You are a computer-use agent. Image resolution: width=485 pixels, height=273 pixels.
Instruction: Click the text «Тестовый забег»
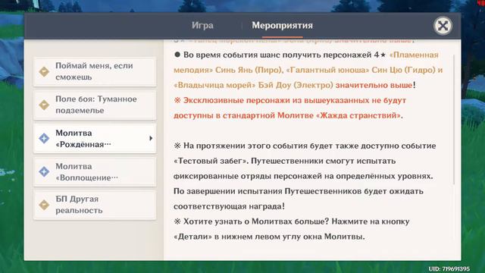(211, 161)
